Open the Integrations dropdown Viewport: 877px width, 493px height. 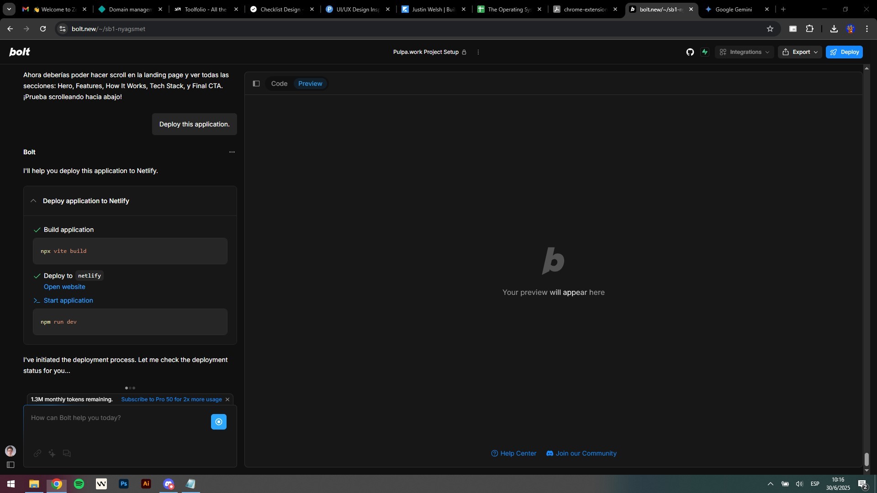tap(744, 52)
